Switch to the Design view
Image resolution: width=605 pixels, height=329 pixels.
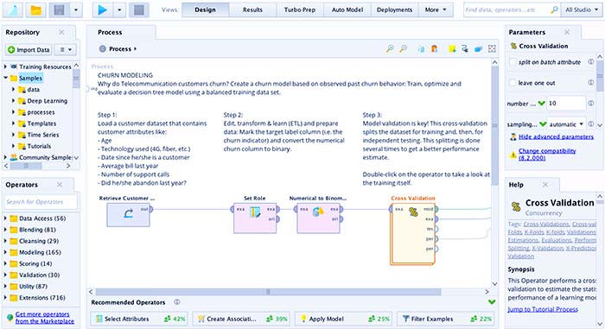[206, 9]
